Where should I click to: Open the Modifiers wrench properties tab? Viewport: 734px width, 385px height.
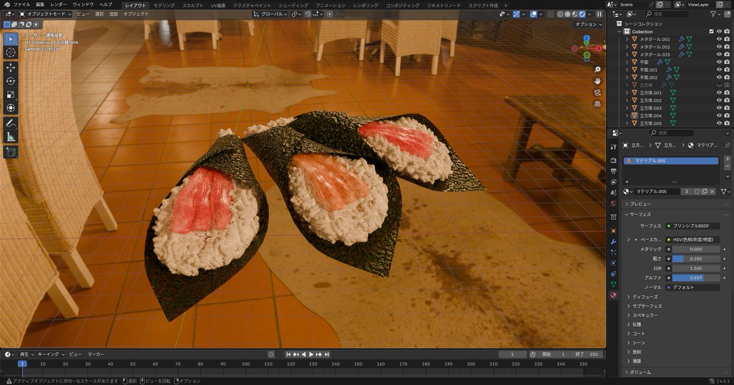click(x=614, y=241)
